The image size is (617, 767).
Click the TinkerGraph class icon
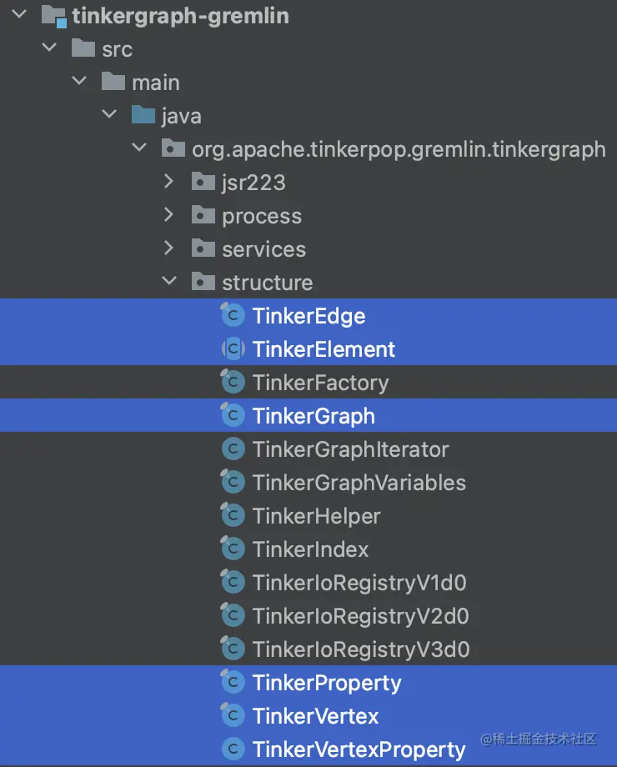pyautogui.click(x=232, y=416)
